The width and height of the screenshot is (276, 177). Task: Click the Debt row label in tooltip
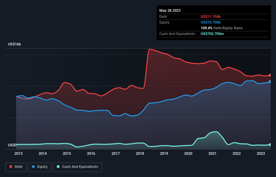163,16
